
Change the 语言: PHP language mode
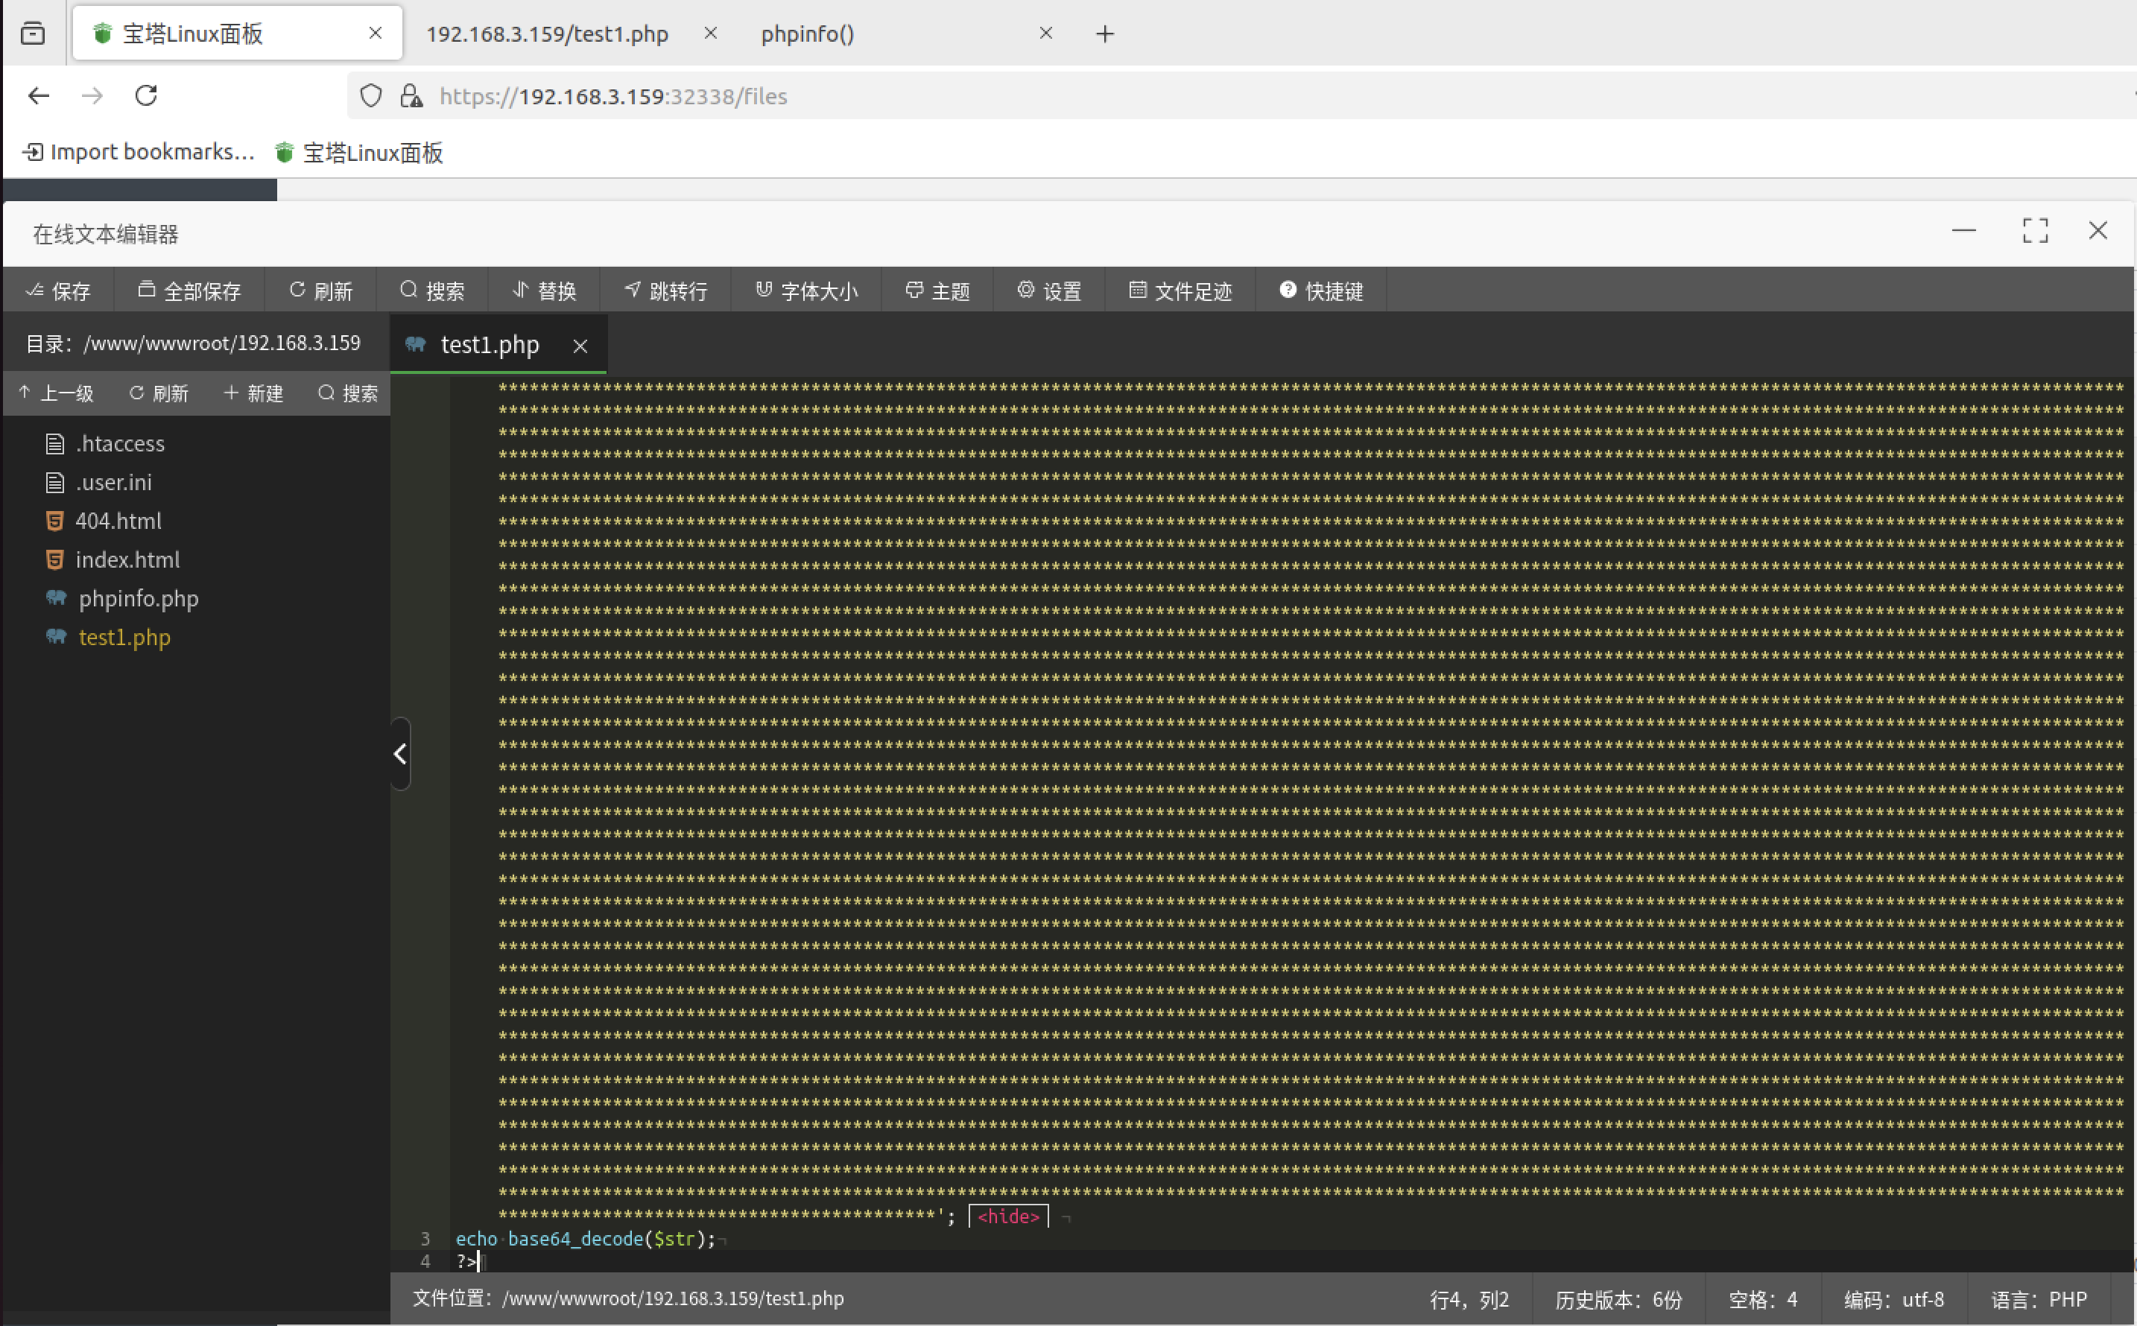pyautogui.click(x=2038, y=1299)
